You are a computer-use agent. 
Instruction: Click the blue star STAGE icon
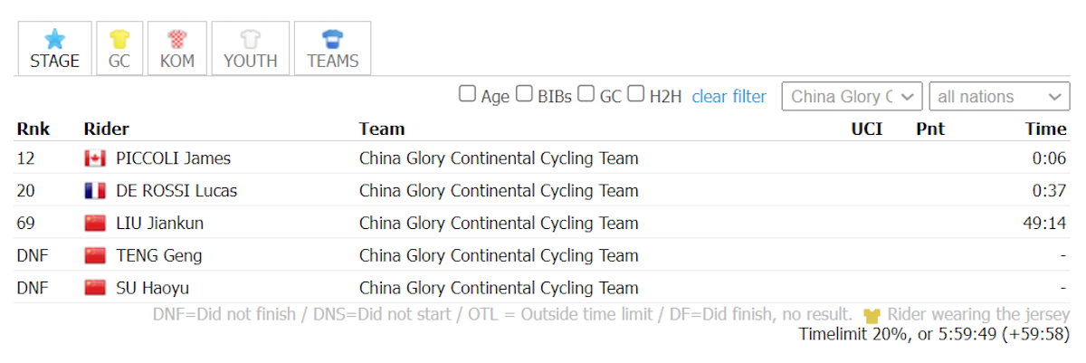[54, 39]
